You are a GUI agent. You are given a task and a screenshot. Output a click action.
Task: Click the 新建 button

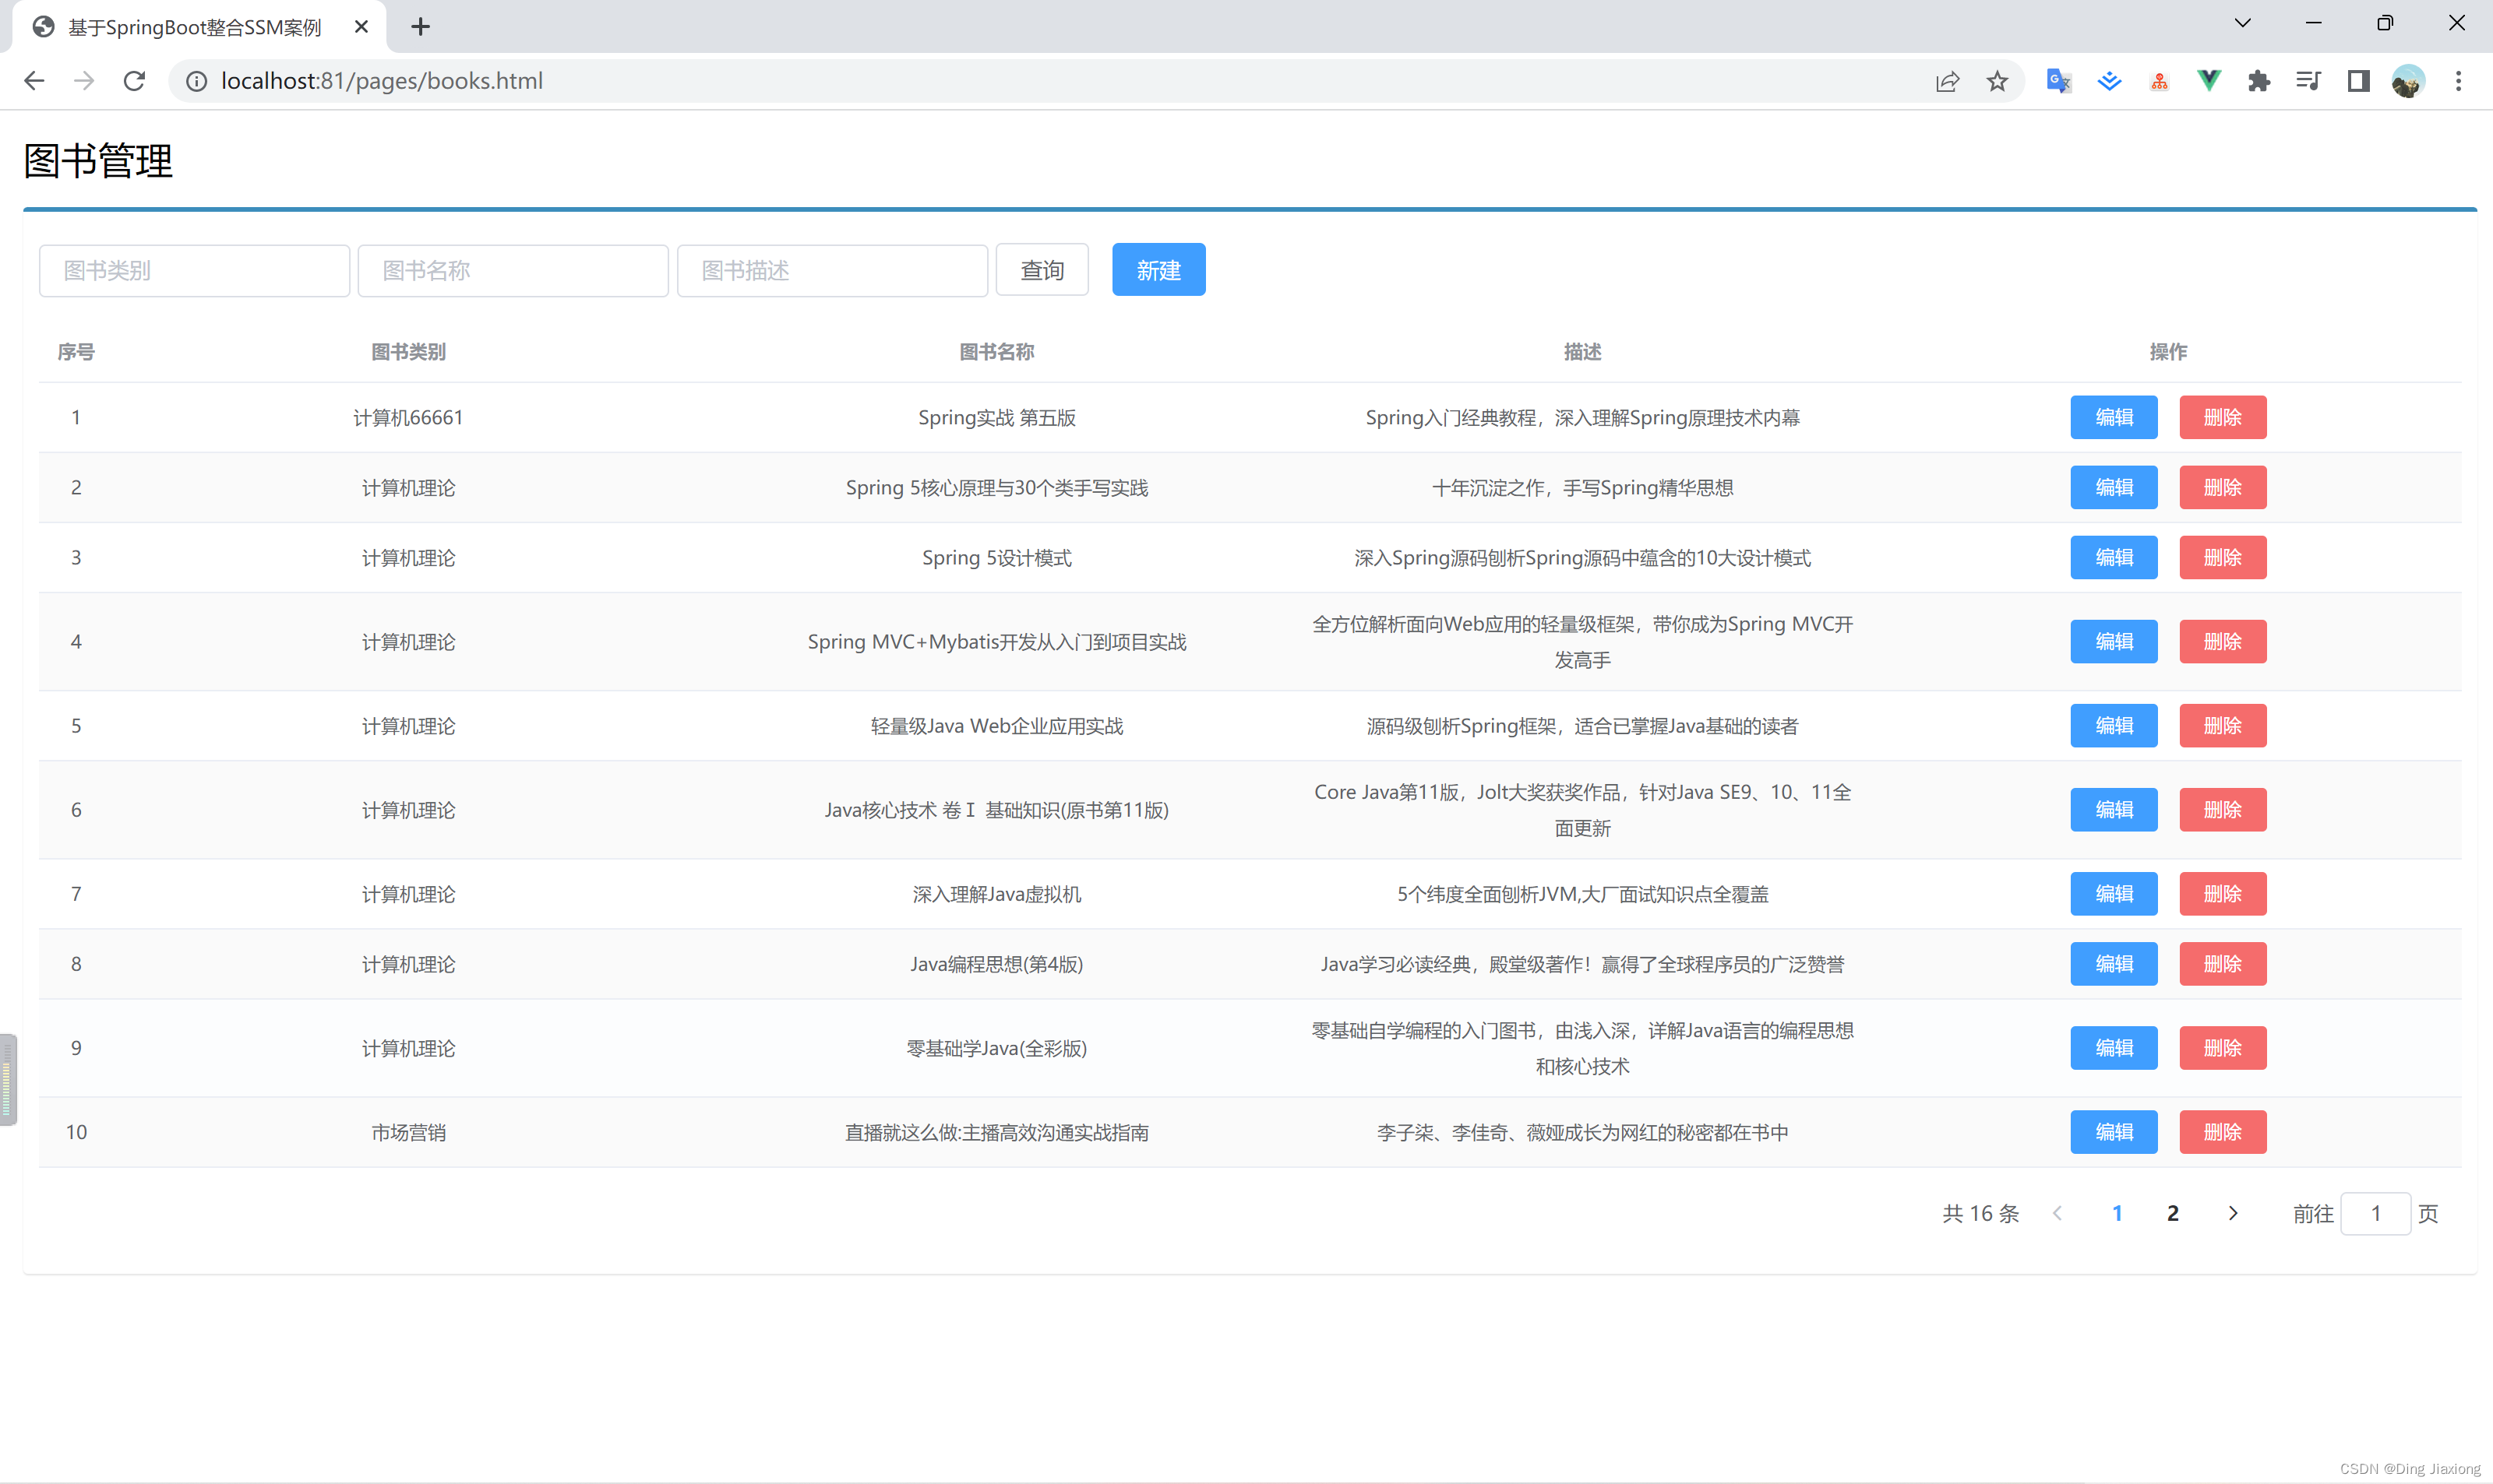1158,270
